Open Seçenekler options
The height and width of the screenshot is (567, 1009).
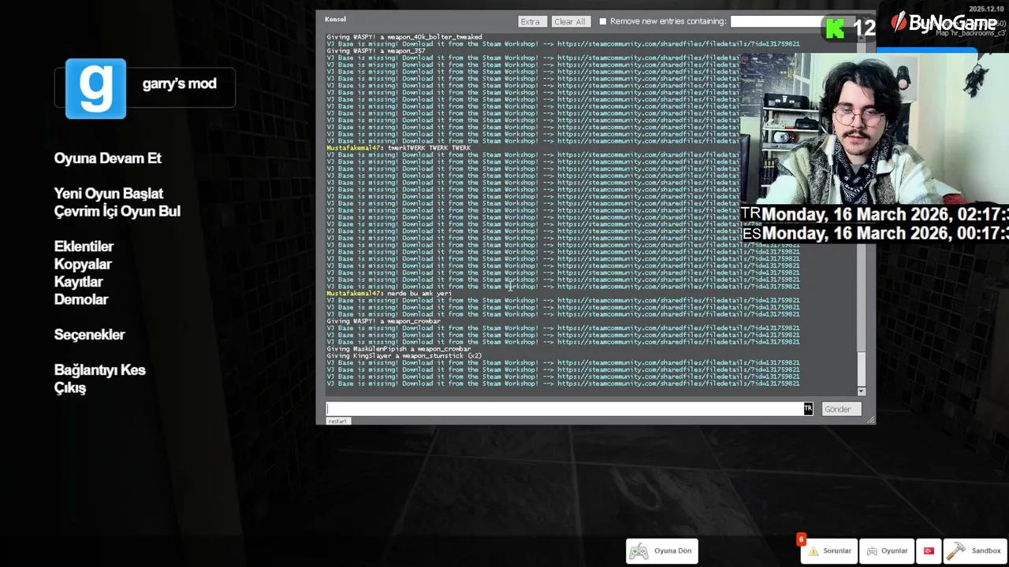89,335
